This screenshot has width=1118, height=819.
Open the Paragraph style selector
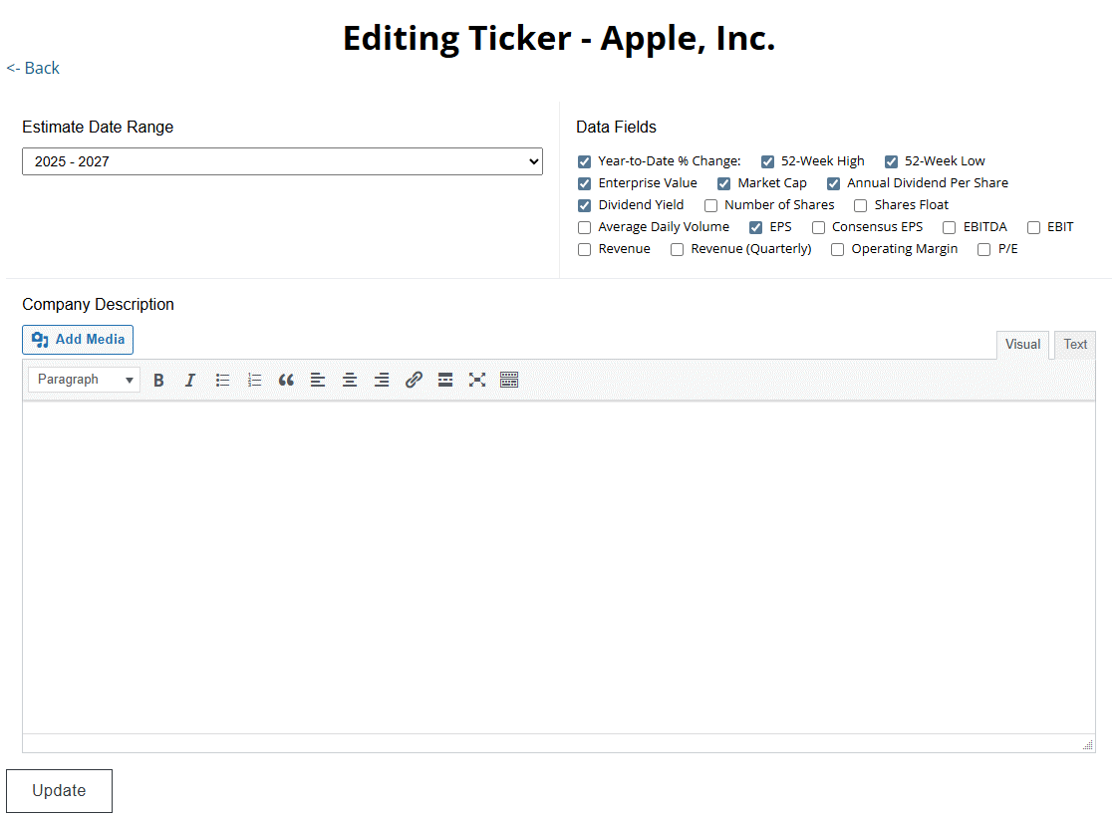[84, 380]
